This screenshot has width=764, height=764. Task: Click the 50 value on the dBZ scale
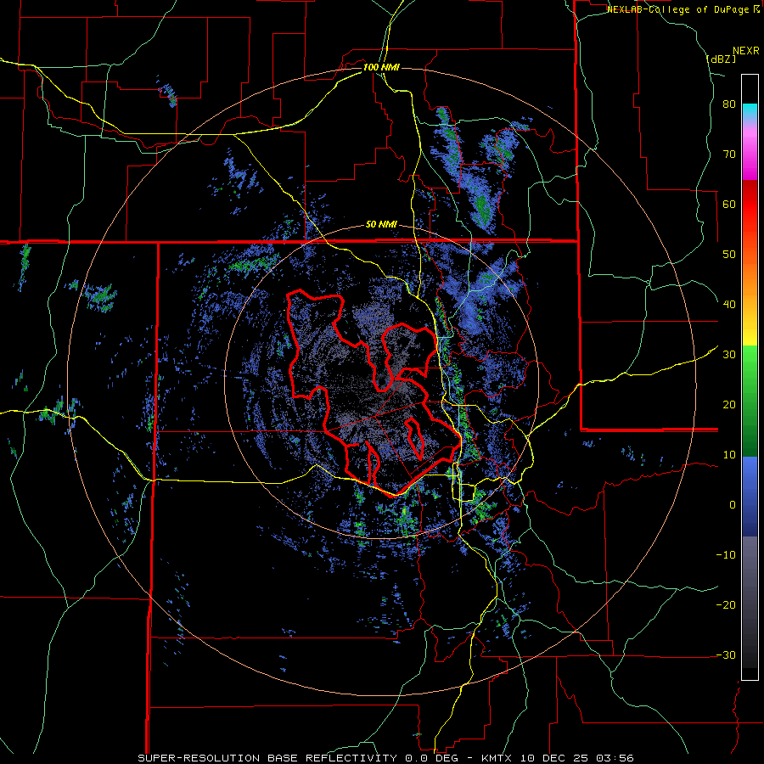click(x=729, y=255)
